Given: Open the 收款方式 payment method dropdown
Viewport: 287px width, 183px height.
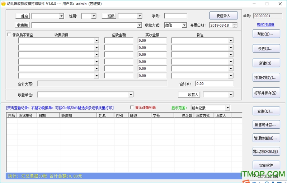Looking at the screenshot, I should [x=184, y=25].
